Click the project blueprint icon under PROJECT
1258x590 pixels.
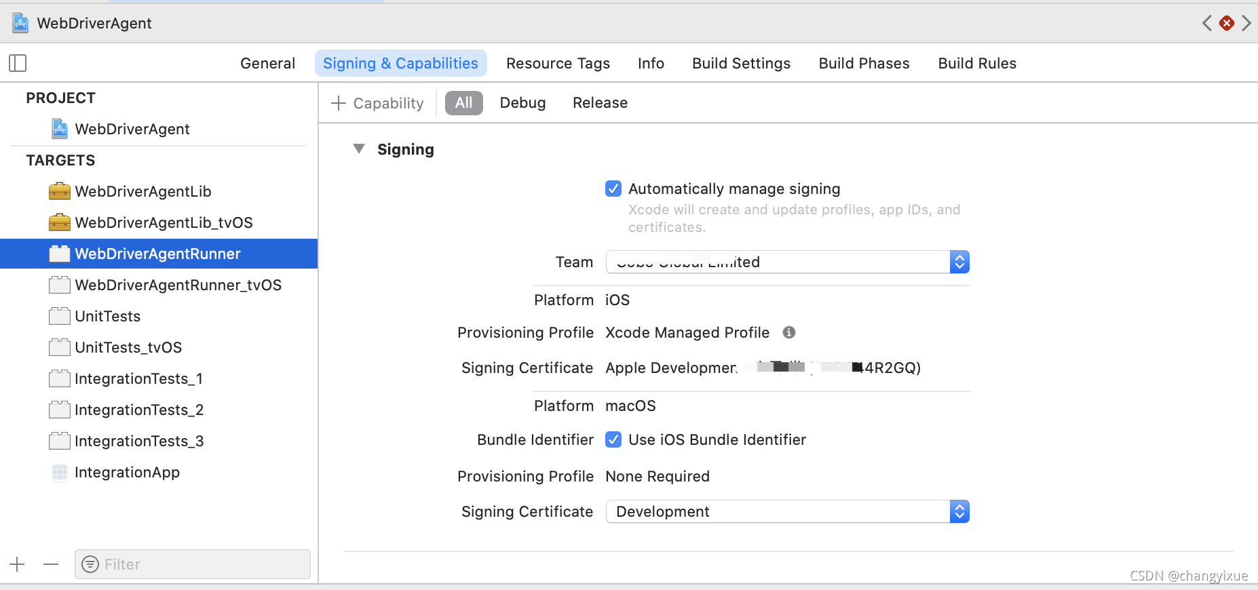coord(60,129)
